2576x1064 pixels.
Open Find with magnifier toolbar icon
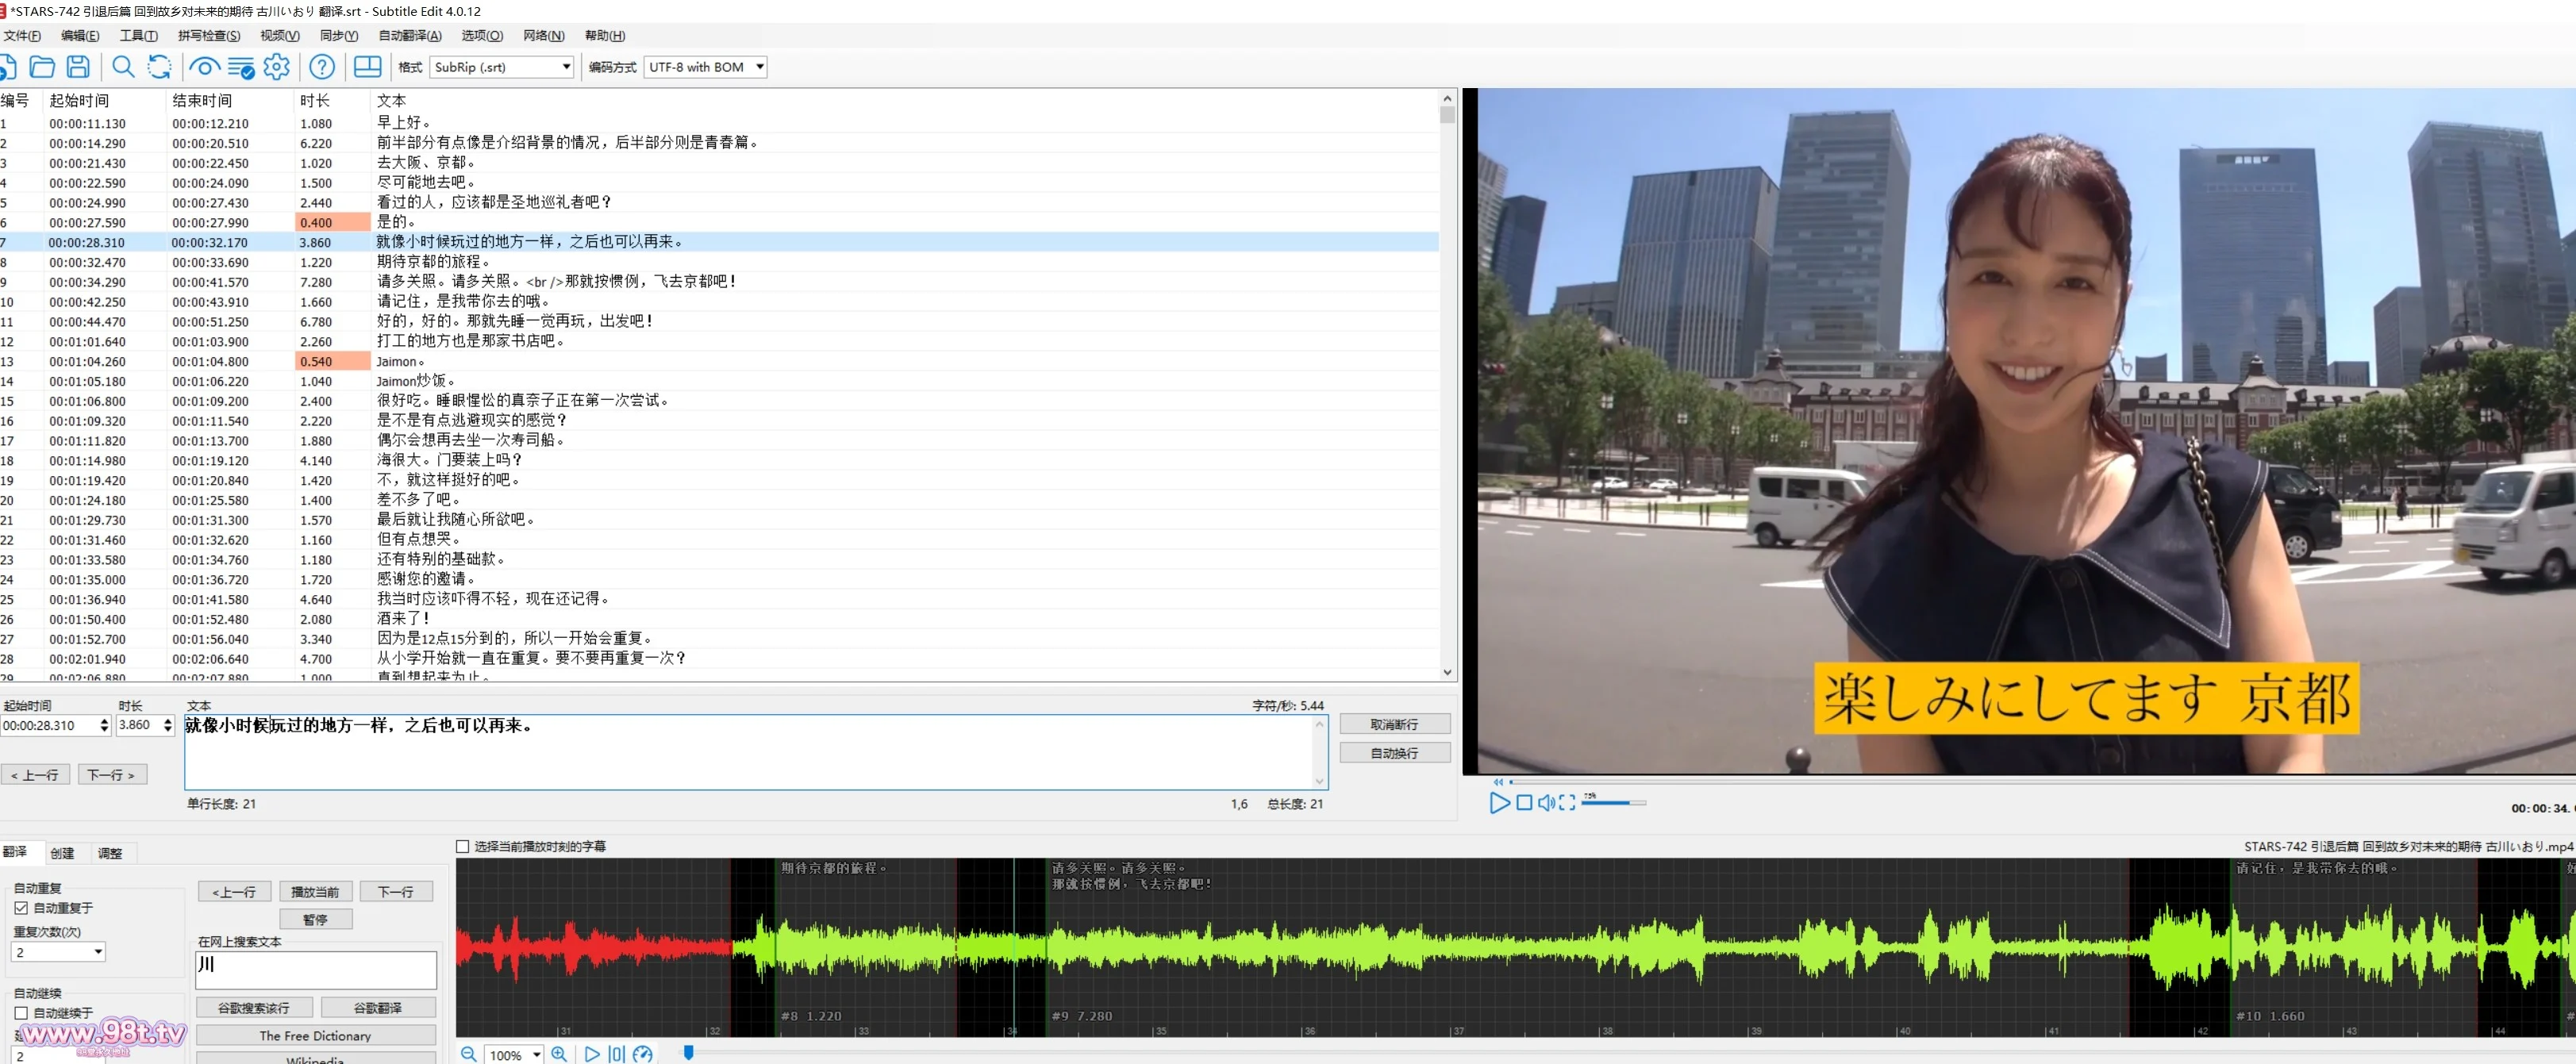click(123, 67)
